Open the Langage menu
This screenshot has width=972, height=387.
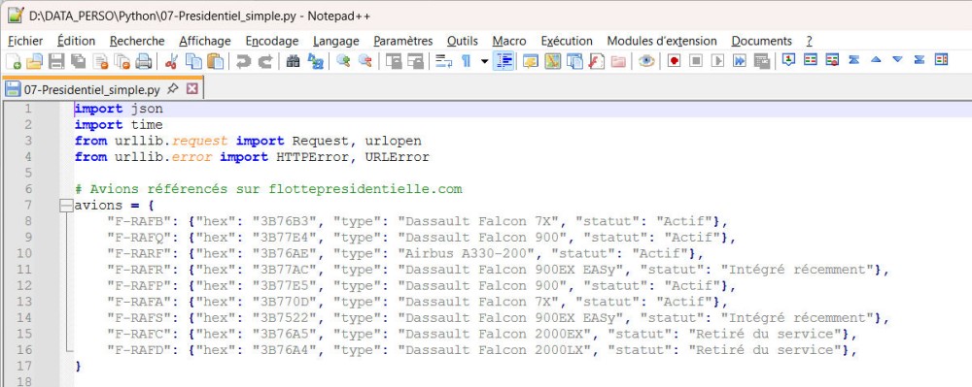336,41
